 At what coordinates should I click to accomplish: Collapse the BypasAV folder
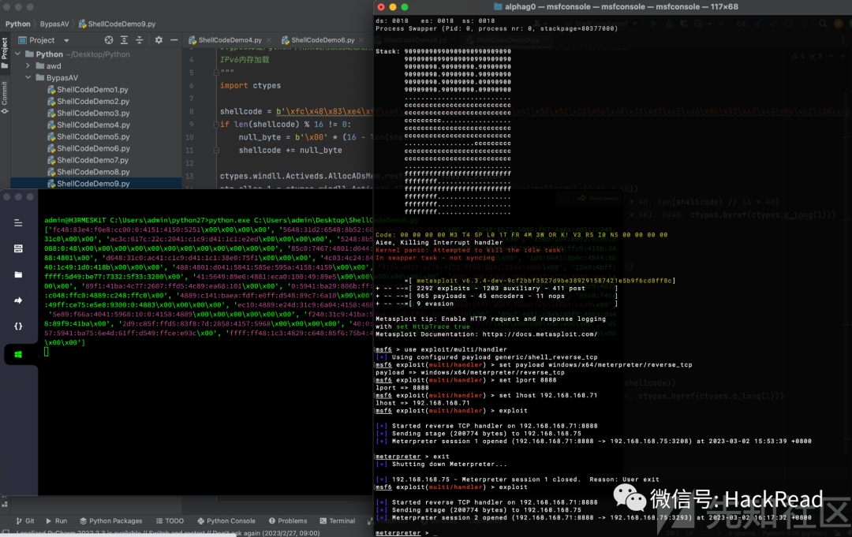coord(28,77)
